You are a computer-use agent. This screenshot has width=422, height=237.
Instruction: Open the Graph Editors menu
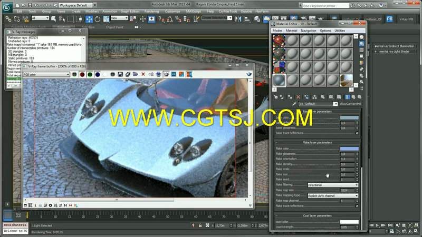tap(130, 11)
